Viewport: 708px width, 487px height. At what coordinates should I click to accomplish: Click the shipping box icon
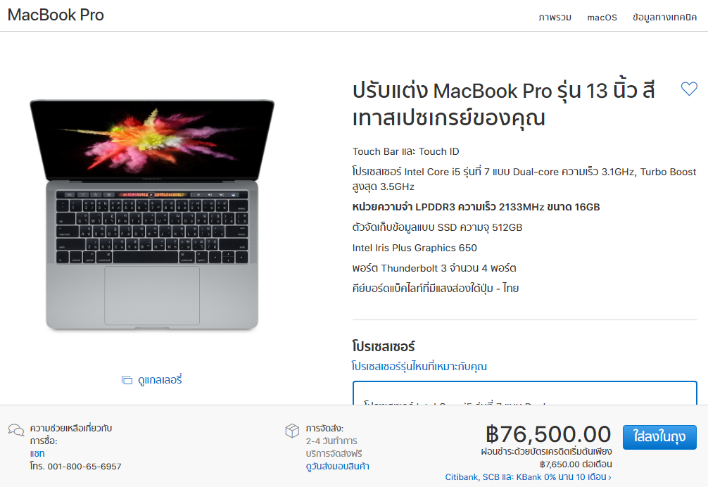pyautogui.click(x=292, y=431)
